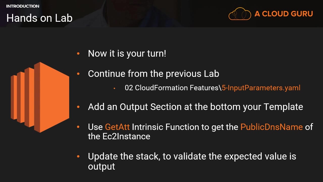Click the A Cloud Guru cloud logo
The width and height of the screenshot is (323, 182).
pyautogui.click(x=239, y=14)
